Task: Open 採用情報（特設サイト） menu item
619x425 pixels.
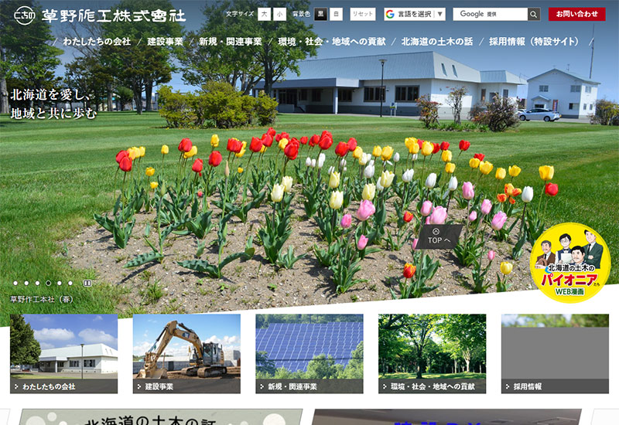Action: [x=534, y=42]
